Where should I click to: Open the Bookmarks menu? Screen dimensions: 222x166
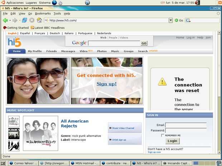click(43, 14)
